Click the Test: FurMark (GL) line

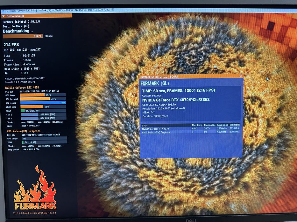pos(16,26)
